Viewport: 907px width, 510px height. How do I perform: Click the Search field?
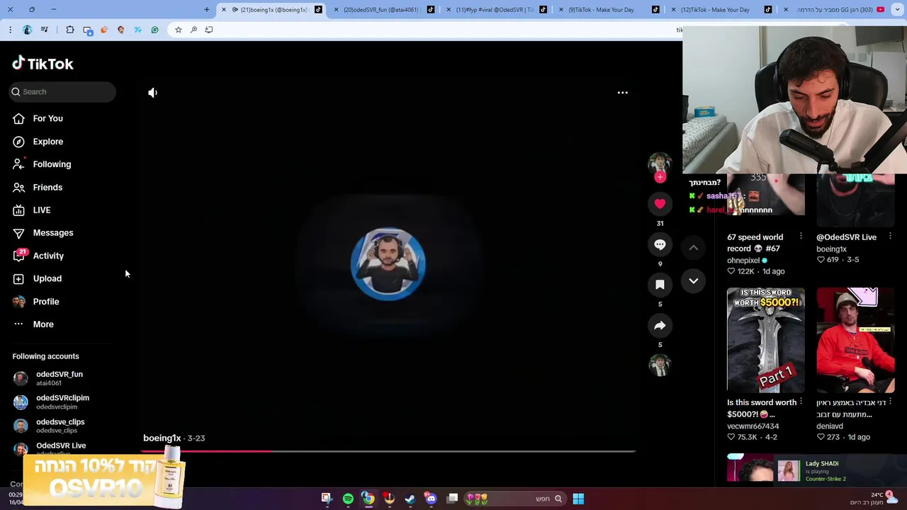pos(62,91)
